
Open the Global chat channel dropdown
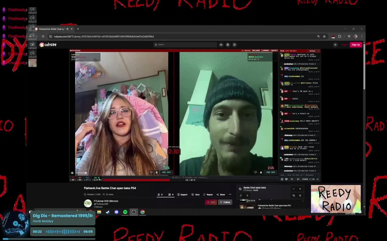click(314, 51)
